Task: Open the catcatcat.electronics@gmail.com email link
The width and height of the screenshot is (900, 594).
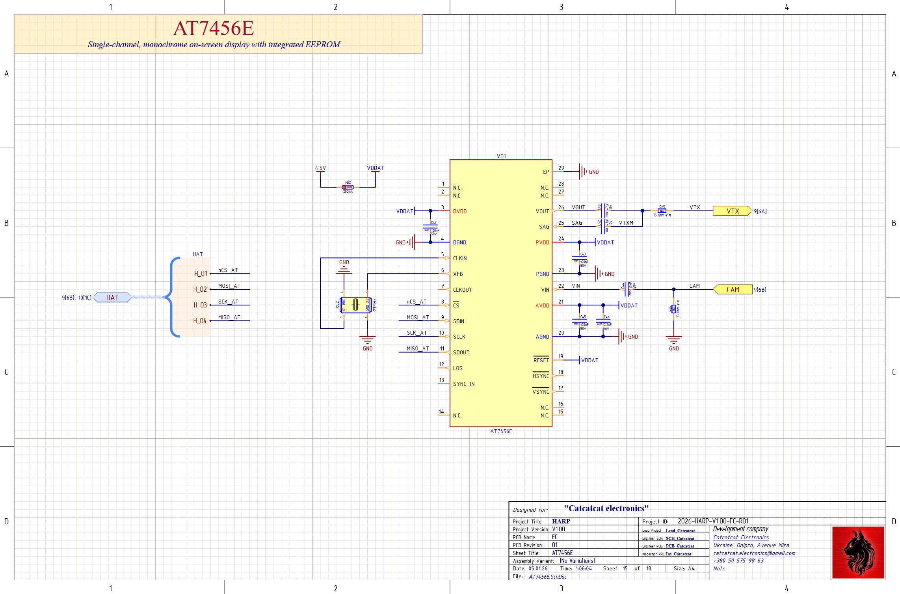Action: pyautogui.click(x=754, y=553)
